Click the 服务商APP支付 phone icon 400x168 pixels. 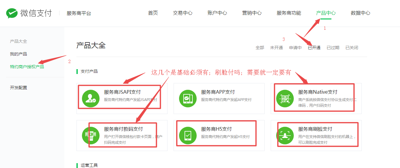click(188, 99)
